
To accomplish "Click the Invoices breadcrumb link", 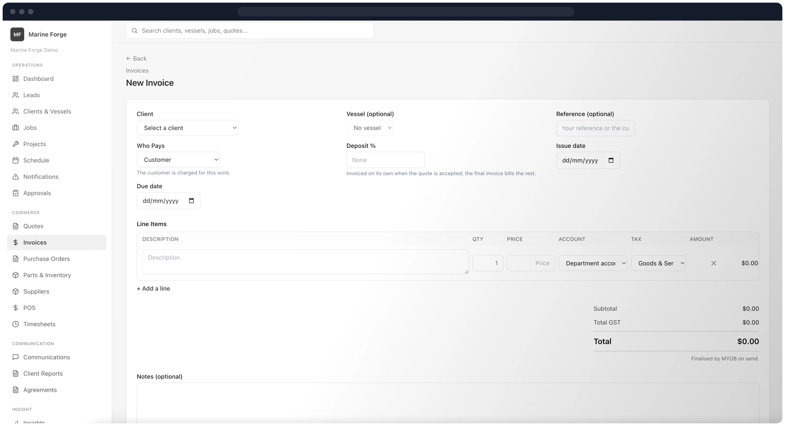I will 137,71.
